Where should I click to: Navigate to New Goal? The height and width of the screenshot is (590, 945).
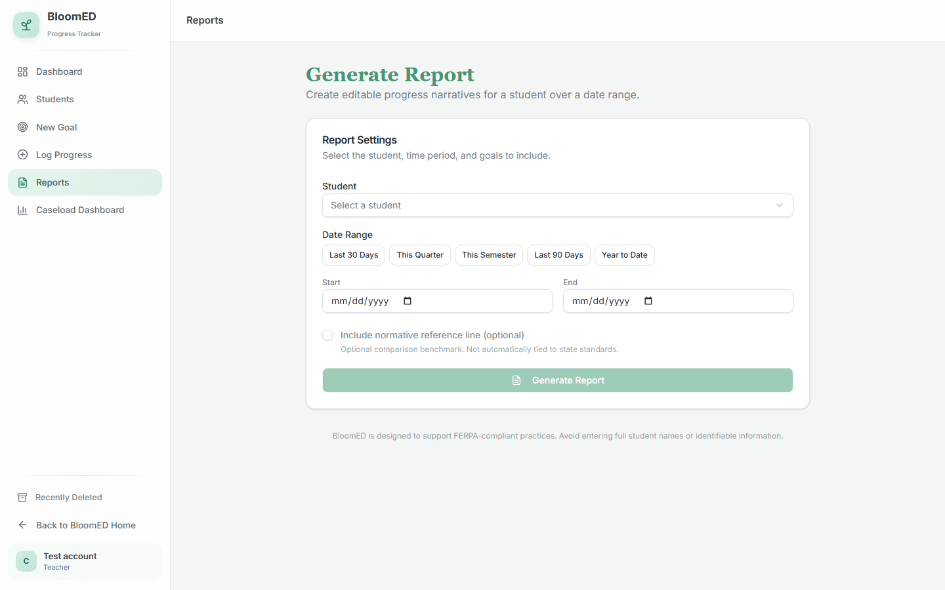pyautogui.click(x=85, y=127)
